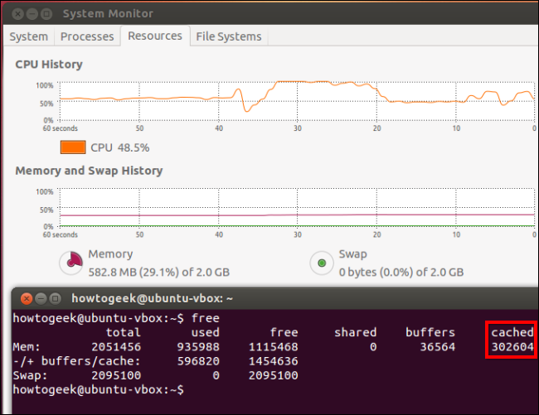Select the Resources tab

click(x=155, y=36)
